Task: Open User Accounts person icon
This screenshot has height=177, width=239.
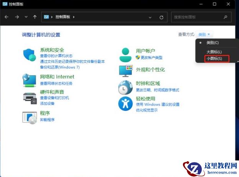Action: 125,55
